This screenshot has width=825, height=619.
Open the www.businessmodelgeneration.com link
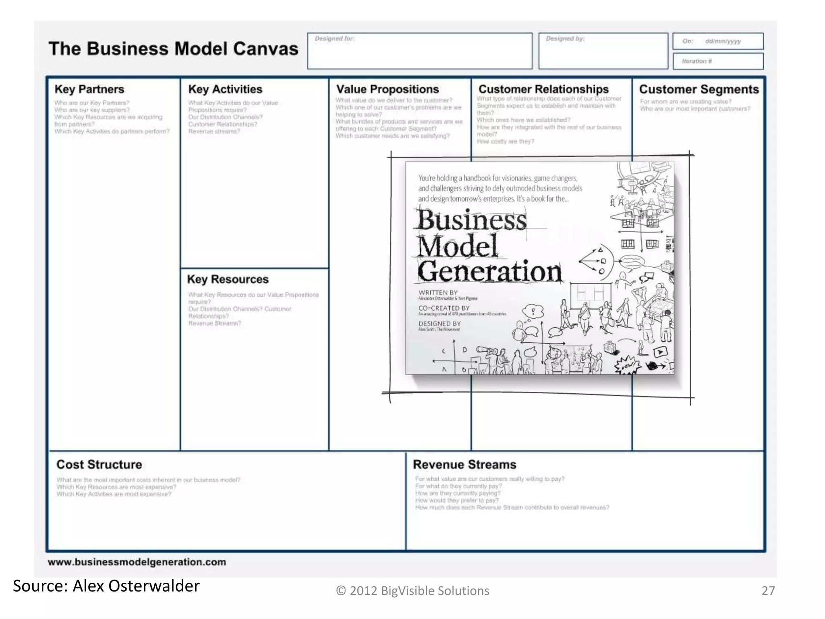coord(137,562)
